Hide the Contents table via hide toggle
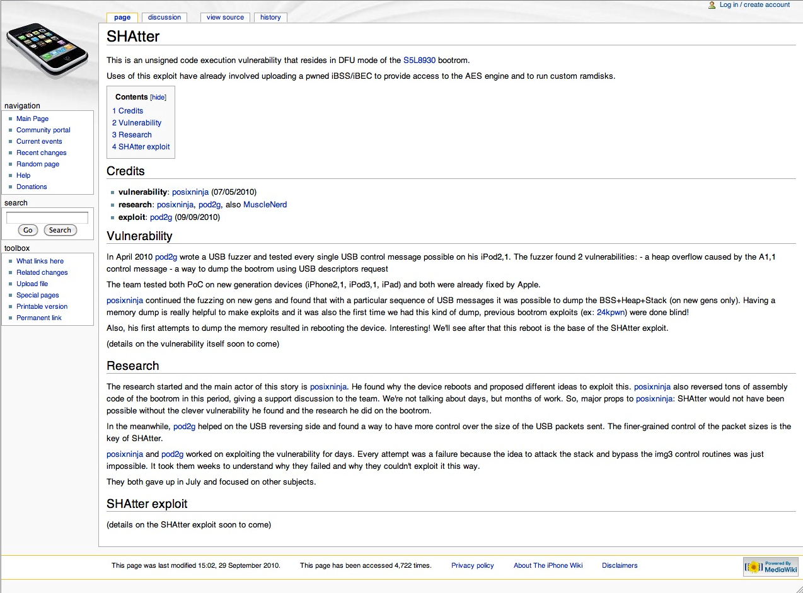The width and height of the screenshot is (803, 593). [158, 98]
